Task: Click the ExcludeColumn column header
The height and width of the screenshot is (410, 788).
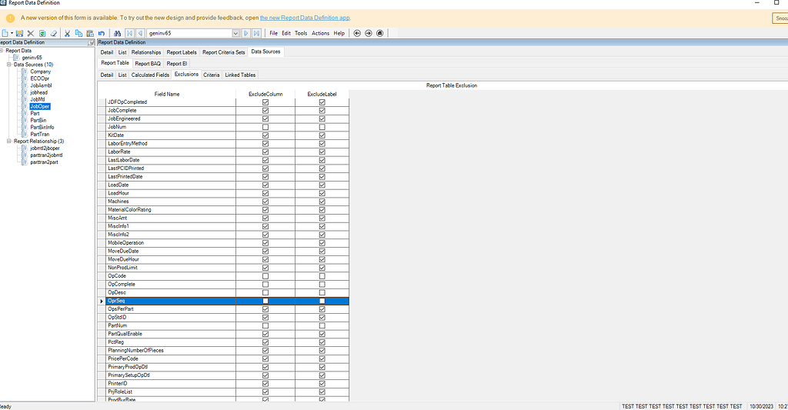Action: [265, 94]
